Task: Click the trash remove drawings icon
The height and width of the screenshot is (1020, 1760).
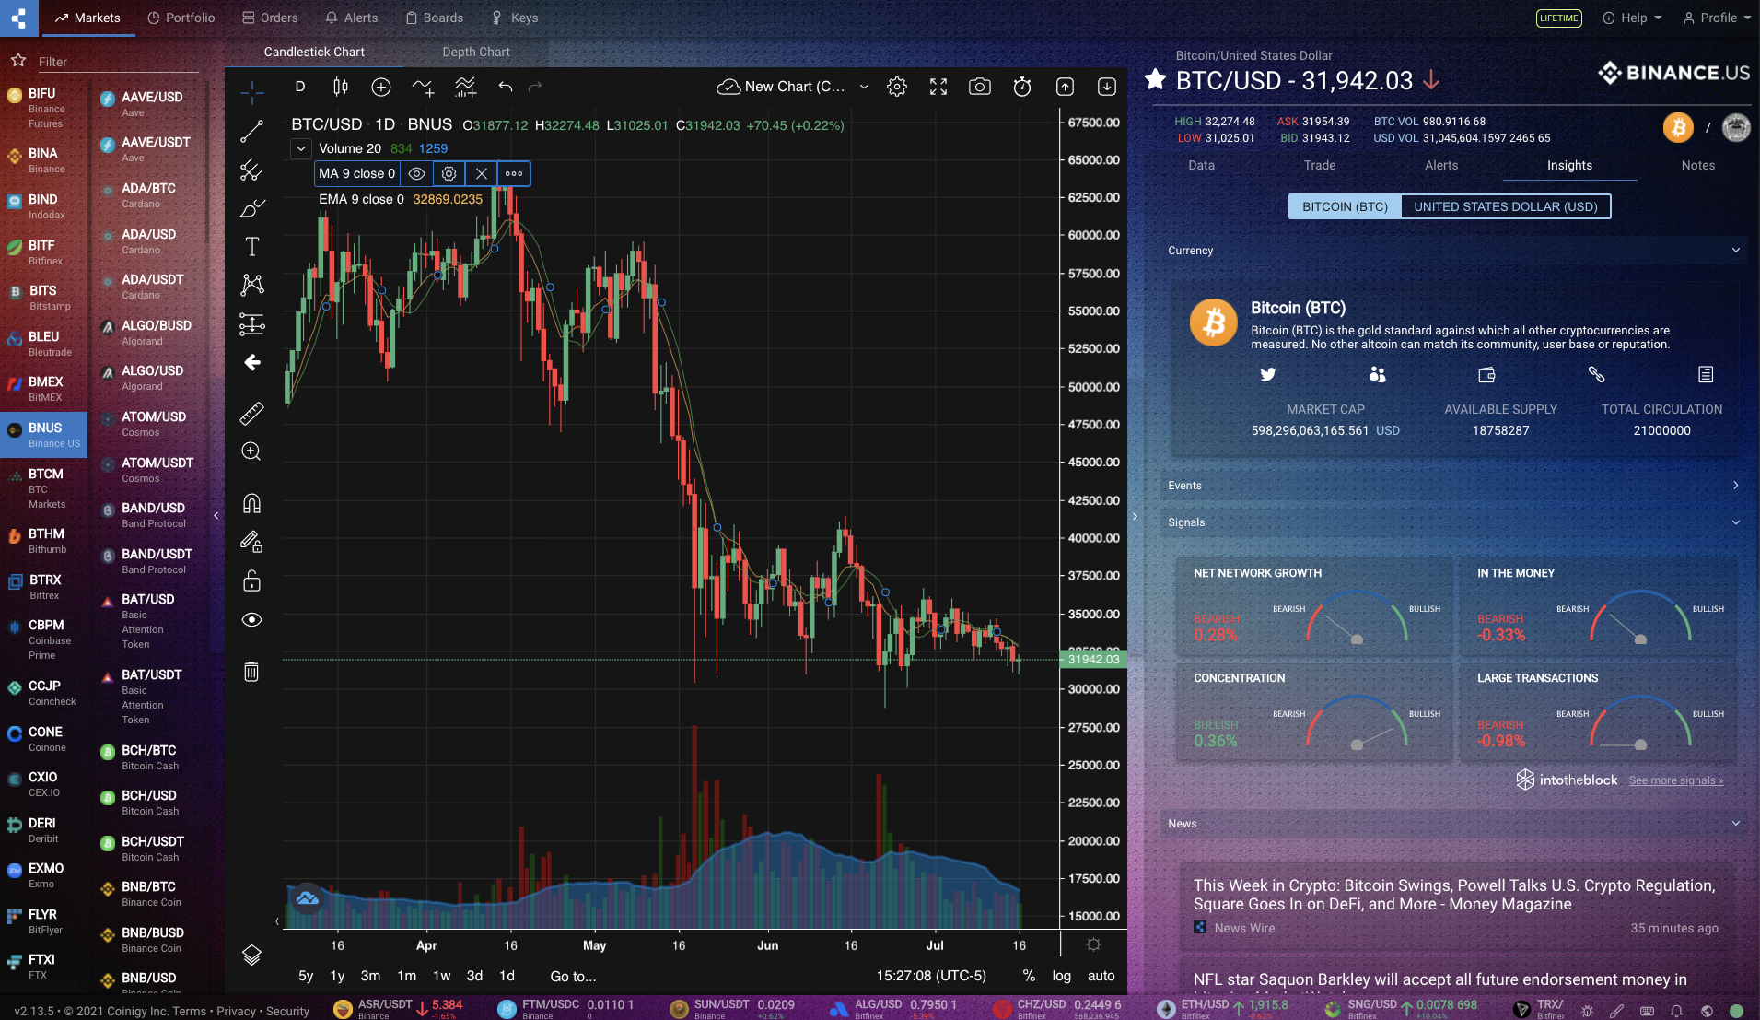Action: point(251,671)
